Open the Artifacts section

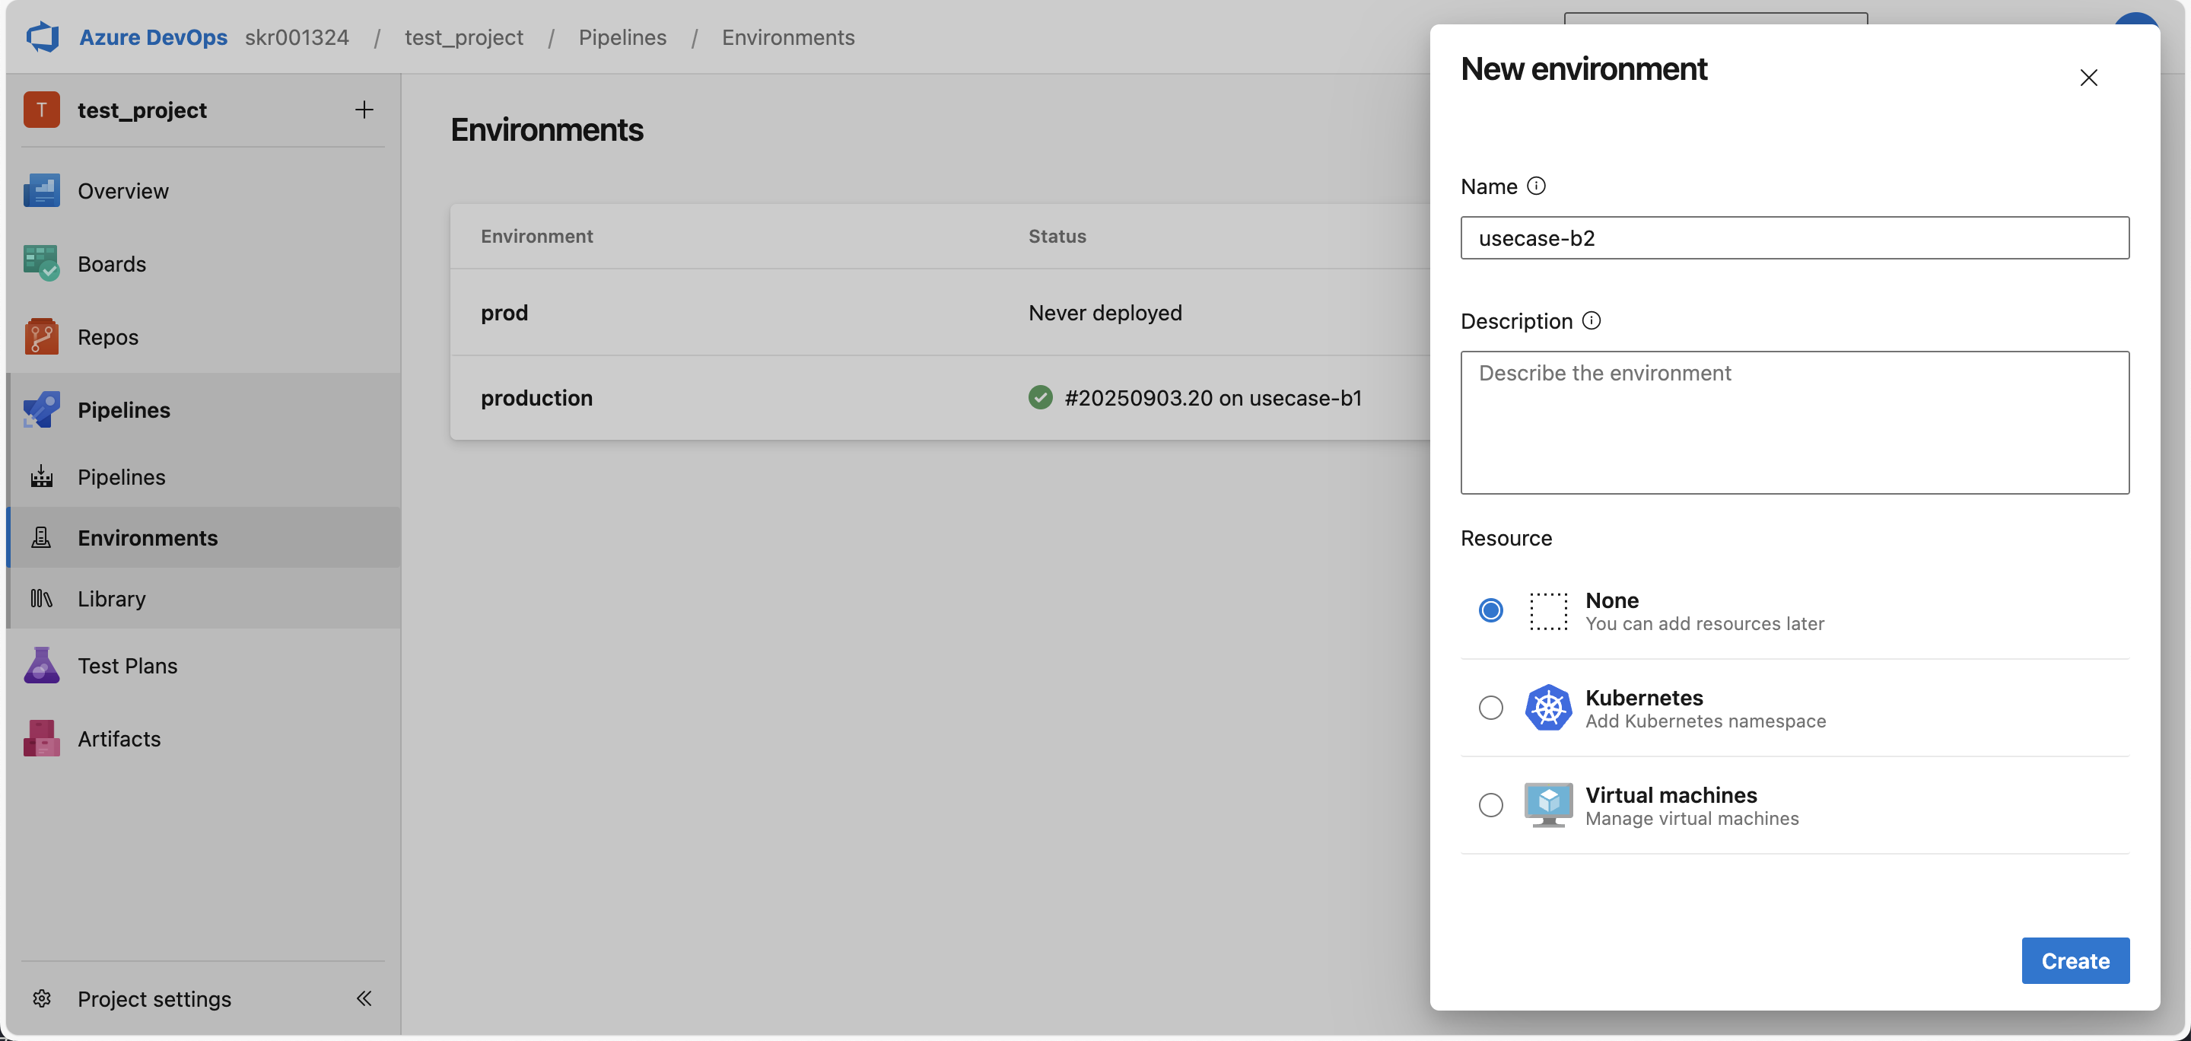click(118, 738)
